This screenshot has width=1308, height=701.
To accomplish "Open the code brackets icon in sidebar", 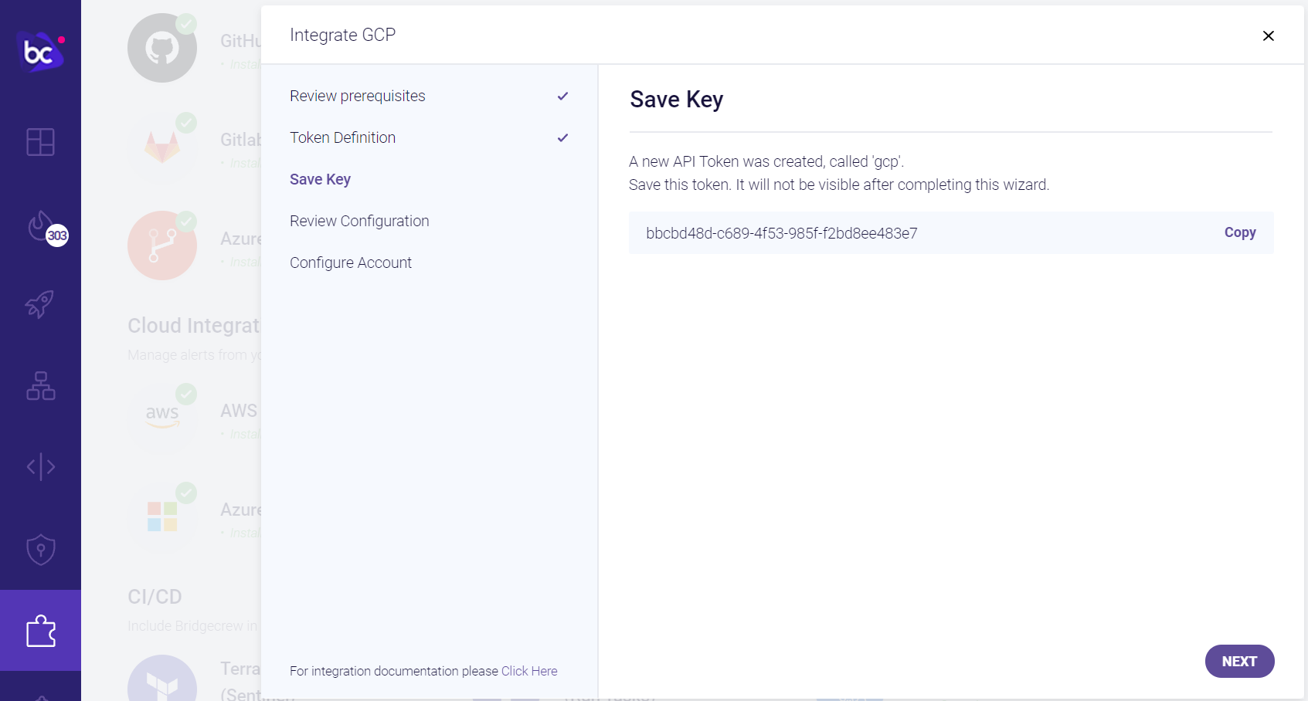I will pos(40,466).
